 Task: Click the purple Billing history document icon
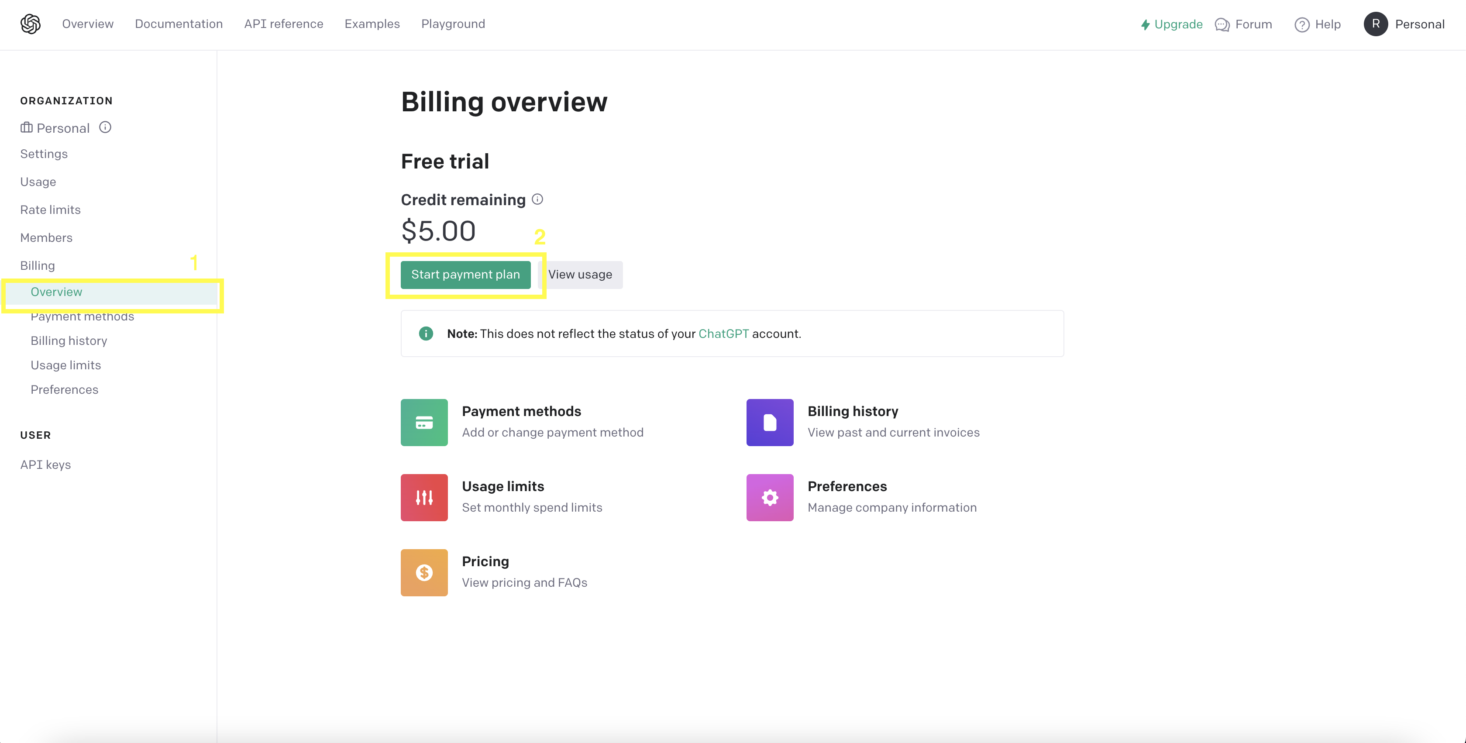coord(770,422)
